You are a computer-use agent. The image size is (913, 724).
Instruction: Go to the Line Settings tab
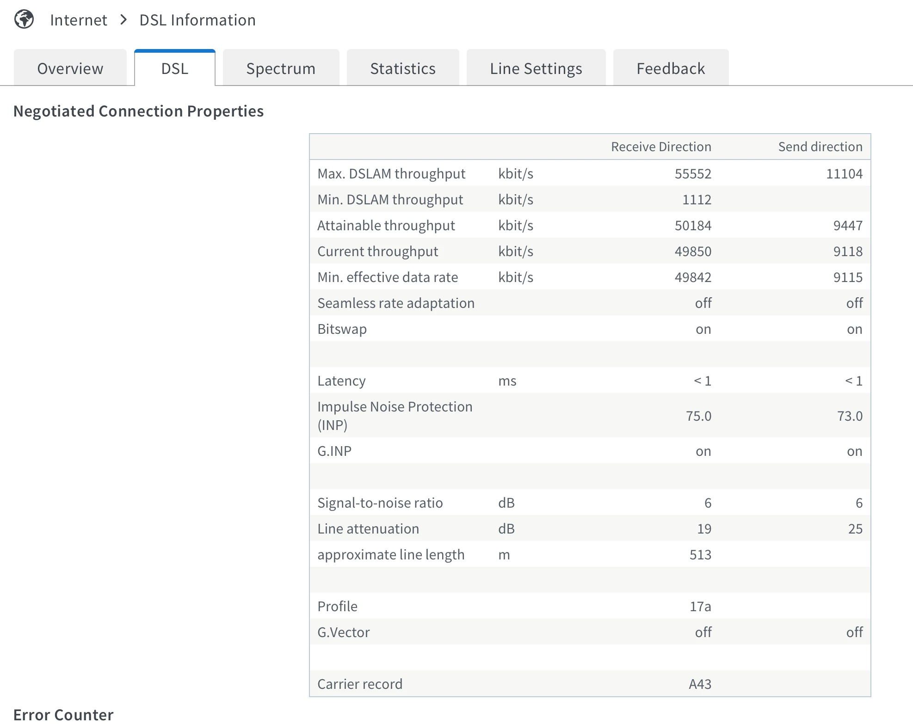pyautogui.click(x=536, y=68)
